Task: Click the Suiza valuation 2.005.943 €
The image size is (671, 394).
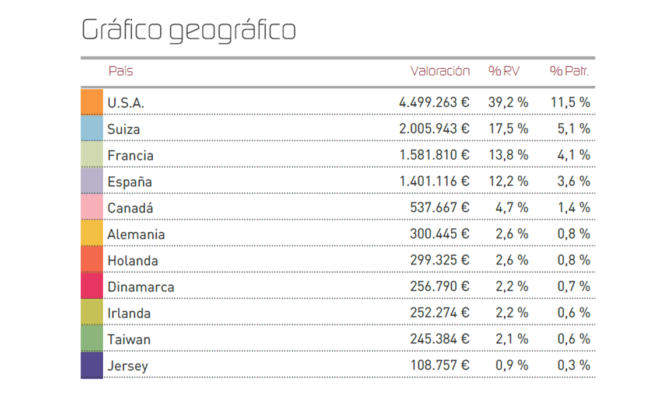Action: click(x=434, y=128)
